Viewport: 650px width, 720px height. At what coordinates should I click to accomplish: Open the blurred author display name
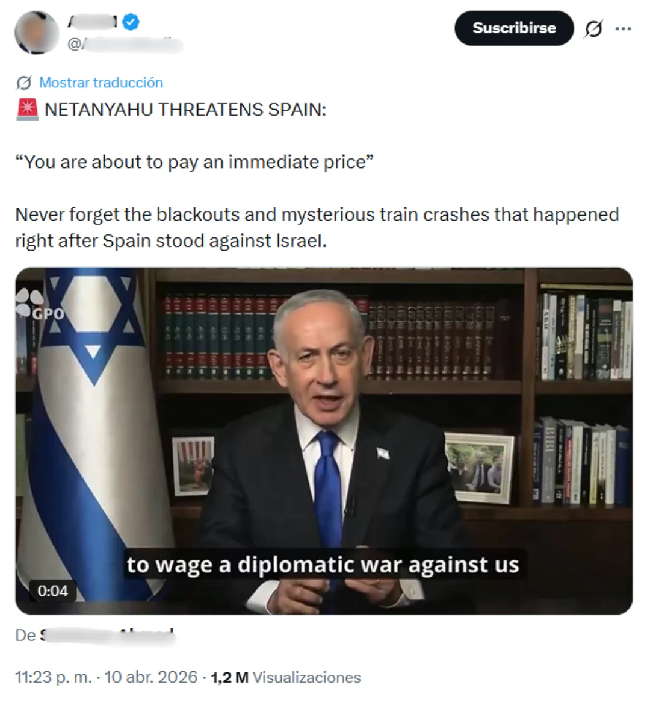coord(93,22)
